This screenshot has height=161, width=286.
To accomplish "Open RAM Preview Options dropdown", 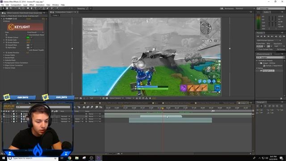I will 269,40.
